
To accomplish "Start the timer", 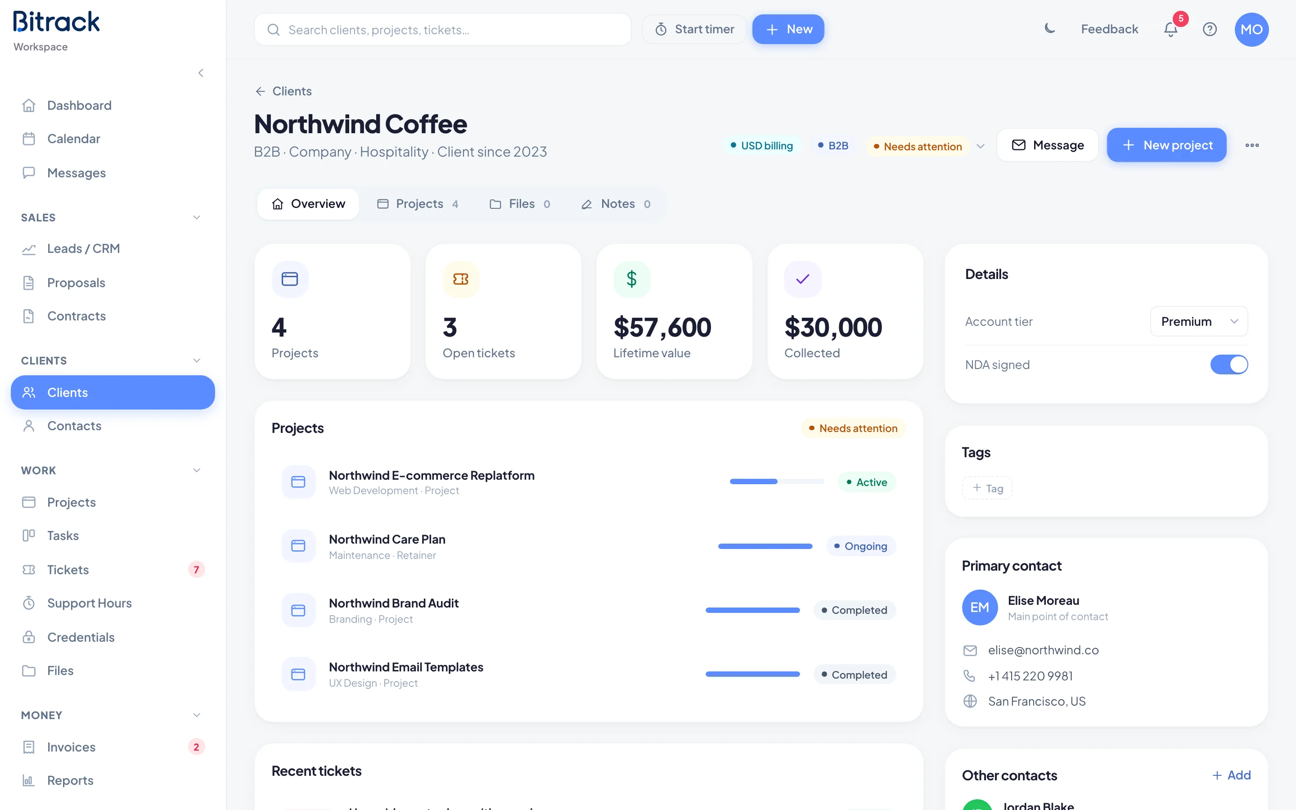I will coord(694,29).
